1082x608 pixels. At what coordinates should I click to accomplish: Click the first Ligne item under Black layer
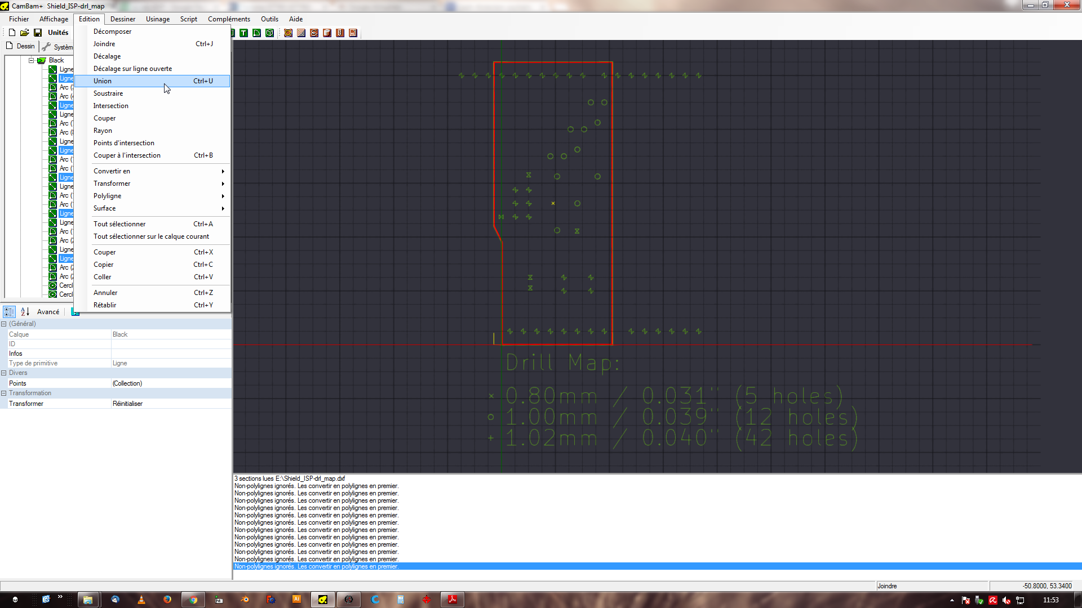tap(66, 69)
